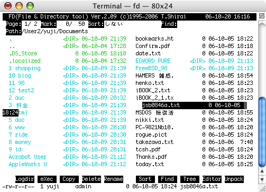Image resolution: width=266 pixels, height=192 pixels.
Task: Select the 'HAMERS 雑感.' file entry
Action: (x=194, y=75)
